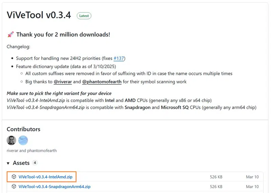This screenshot has width=271, height=193.
Task: Click Mar 10 date of SnapdragonArm64 asset
Action: pos(252,187)
